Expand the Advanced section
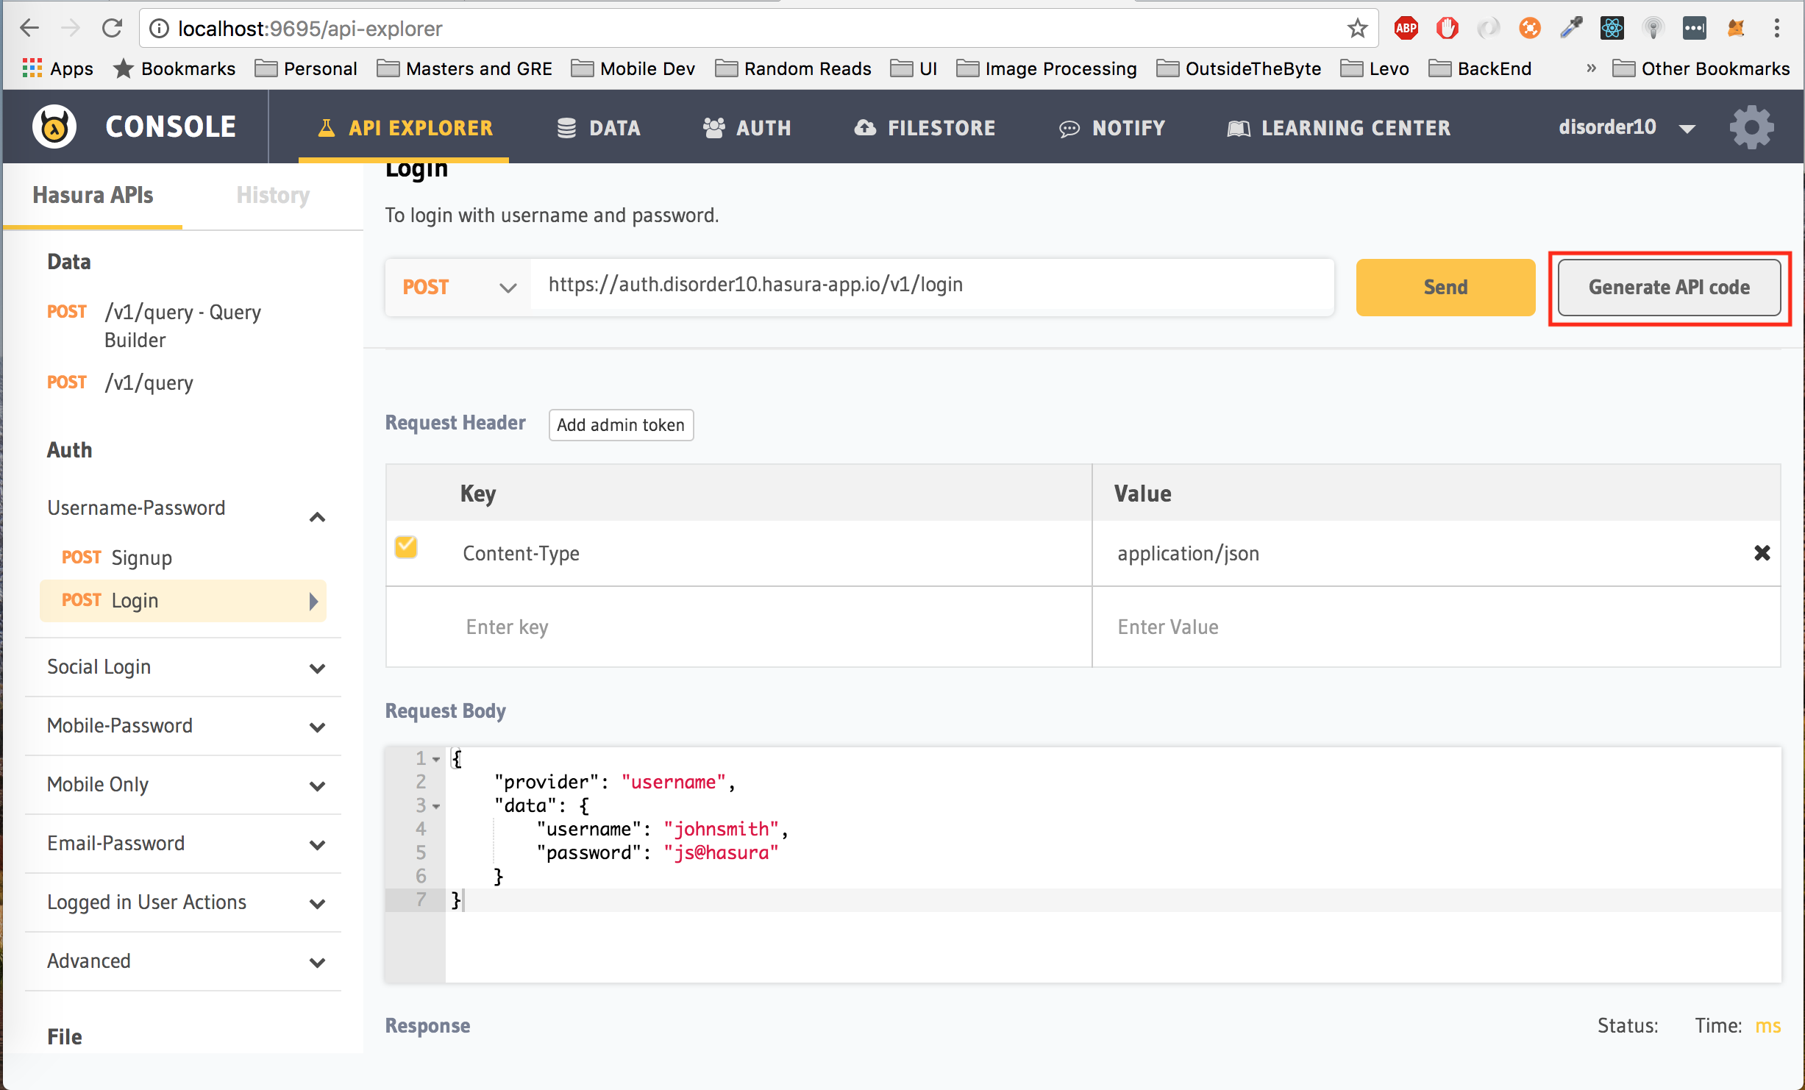The width and height of the screenshot is (1805, 1090). coord(317,963)
